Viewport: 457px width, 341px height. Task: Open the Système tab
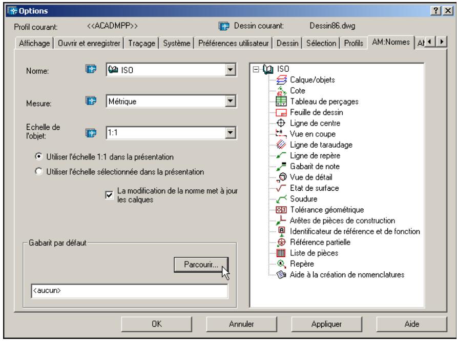point(177,43)
